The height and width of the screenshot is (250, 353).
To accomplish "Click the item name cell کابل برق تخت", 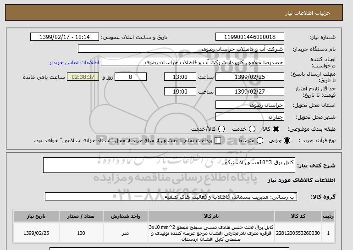I will (x=211, y=233).
